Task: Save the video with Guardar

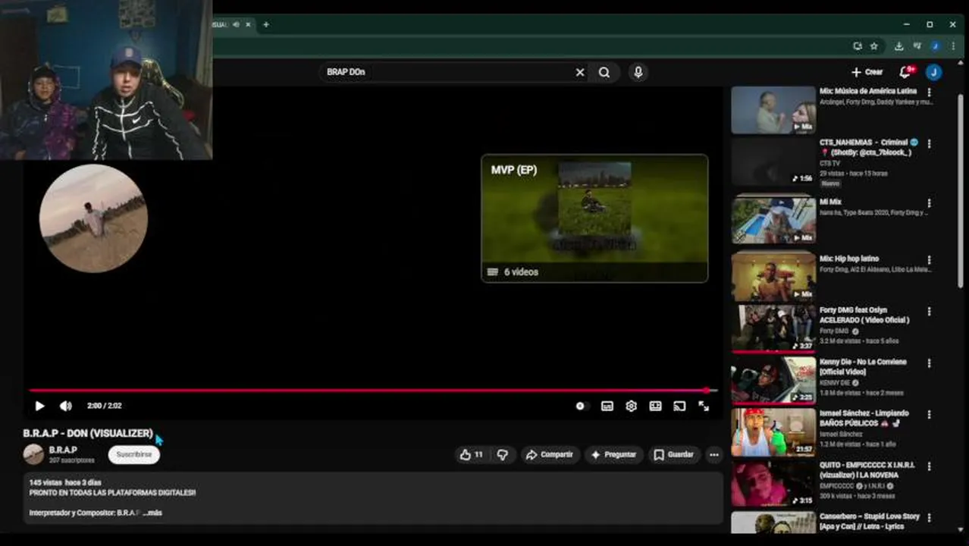Action: (x=673, y=454)
